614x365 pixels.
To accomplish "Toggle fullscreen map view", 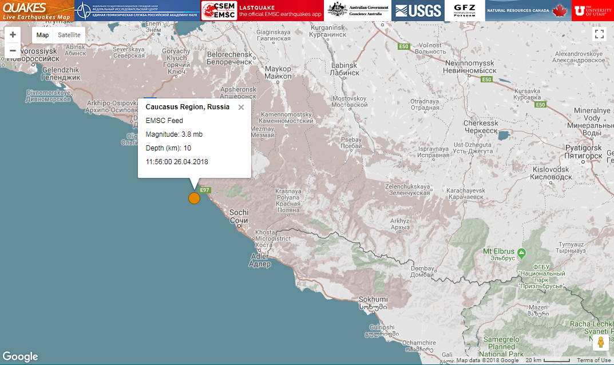I will tap(599, 34).
